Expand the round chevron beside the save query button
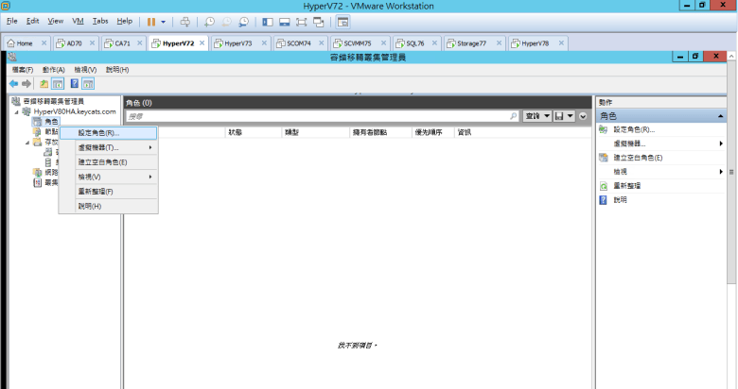738x389 pixels. (x=583, y=115)
